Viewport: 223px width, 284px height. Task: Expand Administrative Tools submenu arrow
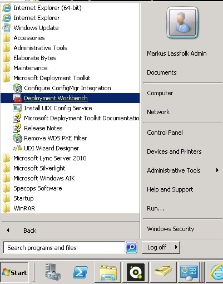click(x=217, y=170)
